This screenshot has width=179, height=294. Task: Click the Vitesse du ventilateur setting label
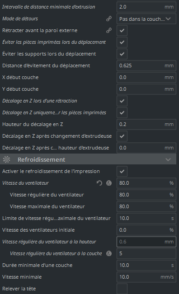pos(25,183)
